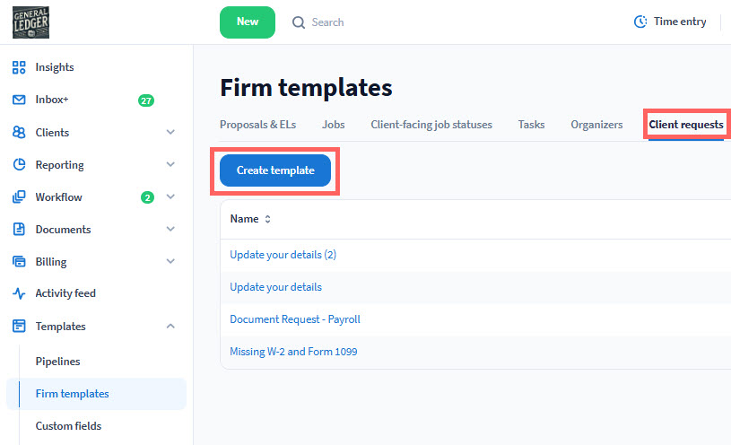Click the Time entry clock icon
This screenshot has width=731, height=445.
pyautogui.click(x=640, y=22)
